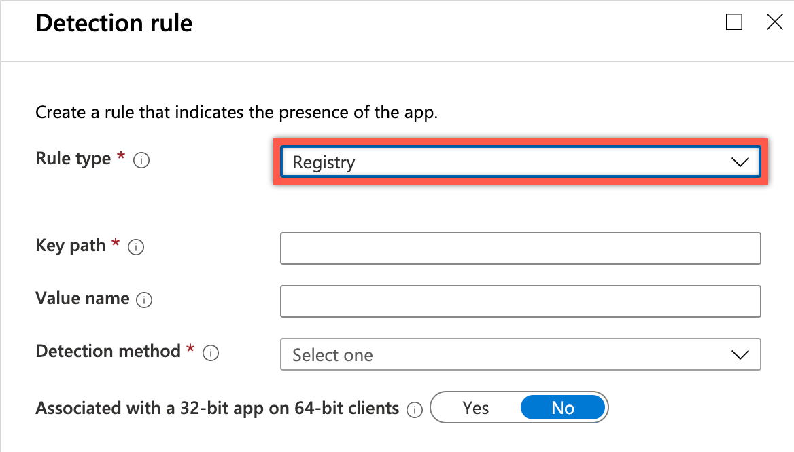Click the 32-bit app info icon

415,409
